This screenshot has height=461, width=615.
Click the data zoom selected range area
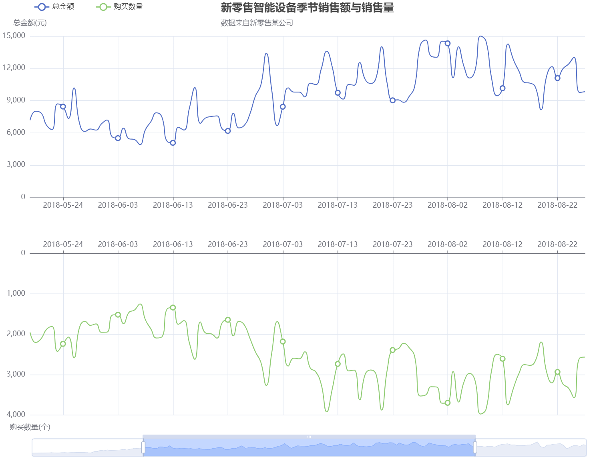[x=309, y=447]
